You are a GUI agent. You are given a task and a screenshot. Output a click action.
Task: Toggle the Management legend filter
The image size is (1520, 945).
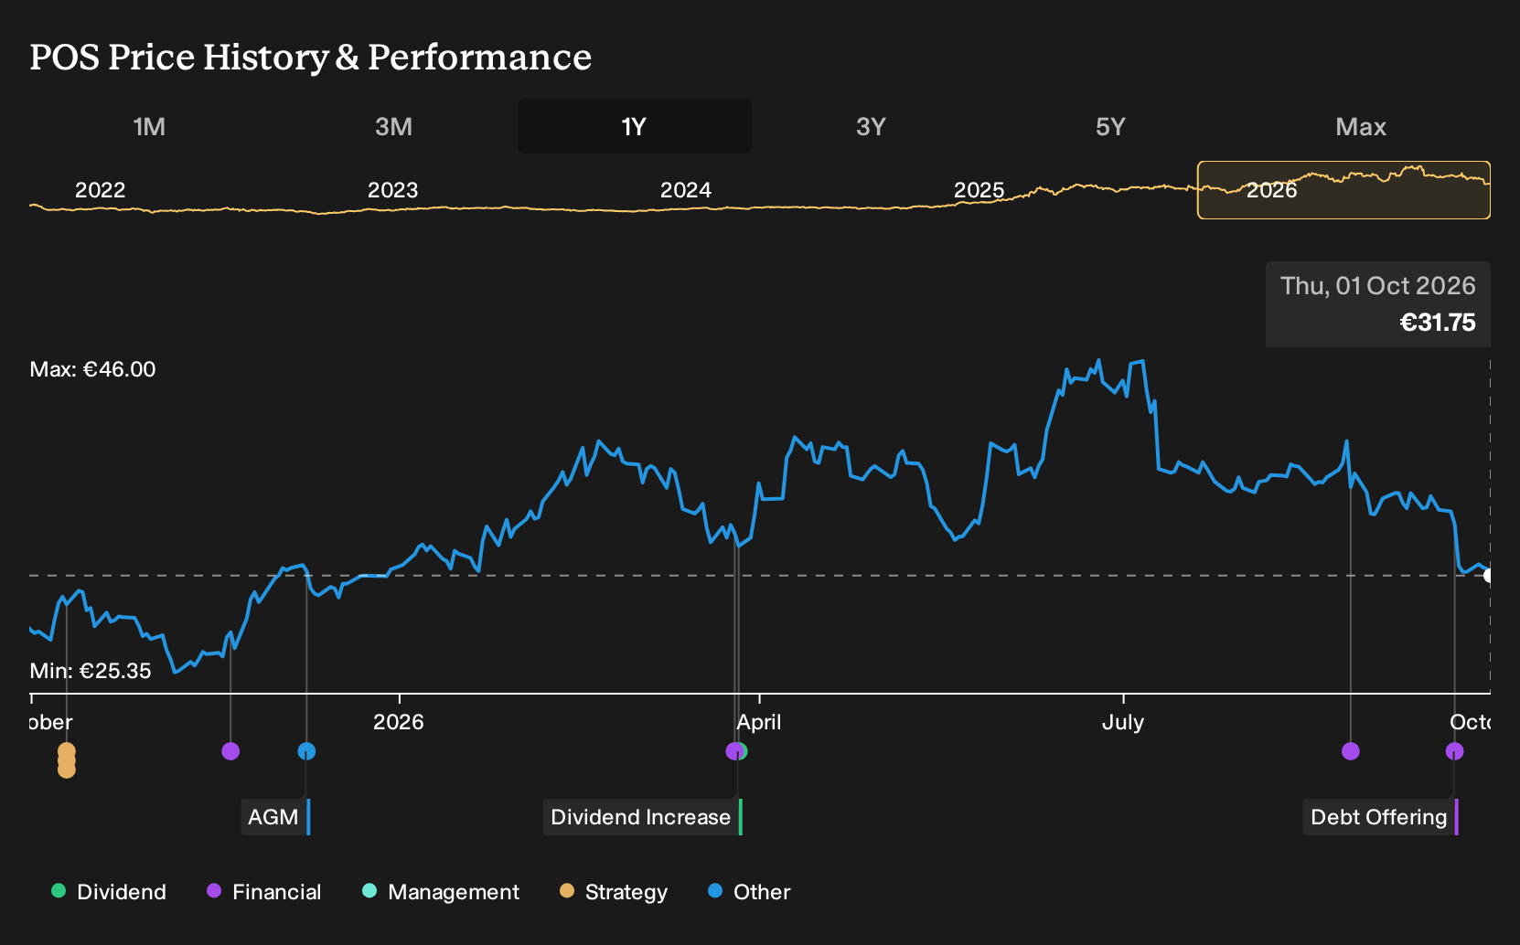(441, 892)
